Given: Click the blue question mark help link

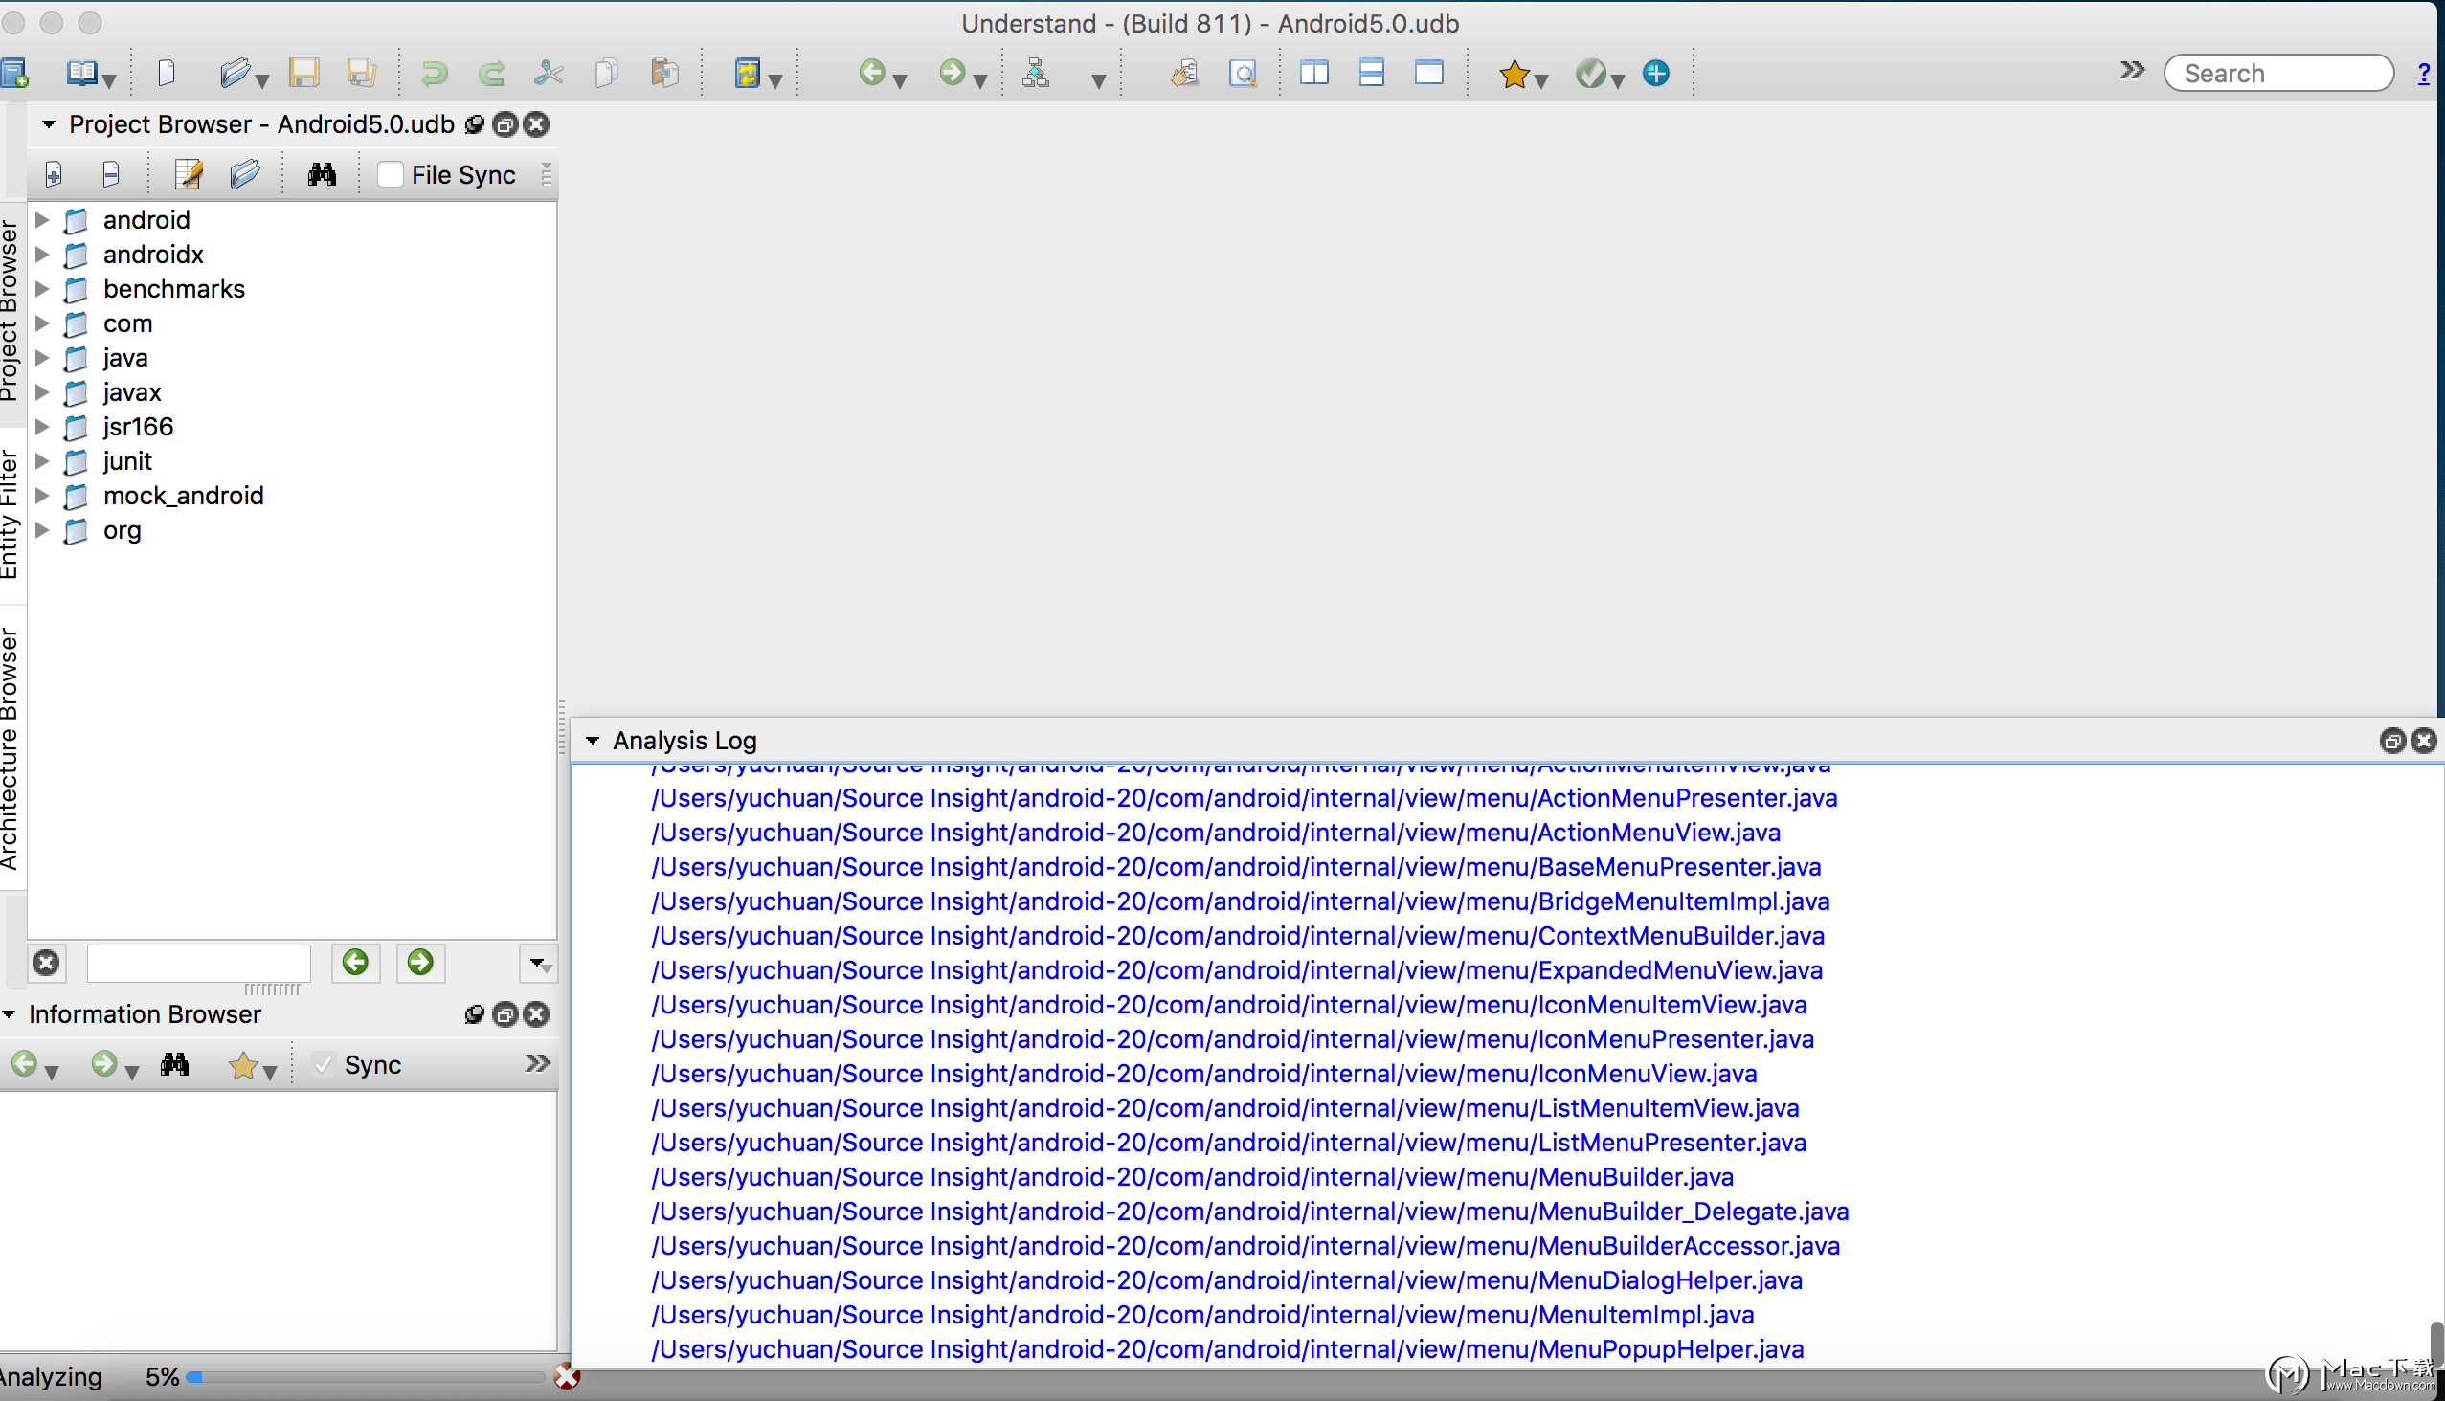Looking at the screenshot, I should coord(2423,73).
